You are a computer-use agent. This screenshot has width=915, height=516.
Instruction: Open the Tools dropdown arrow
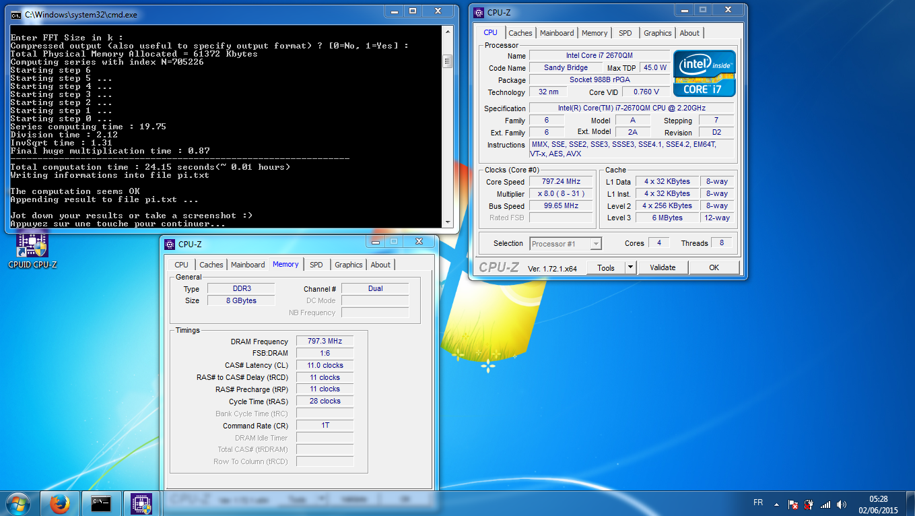tap(630, 267)
